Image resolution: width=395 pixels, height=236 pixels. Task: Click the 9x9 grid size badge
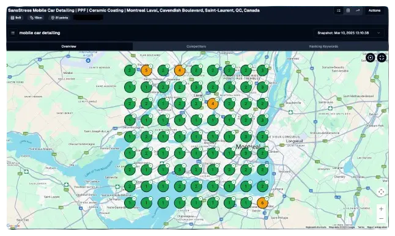point(16,18)
